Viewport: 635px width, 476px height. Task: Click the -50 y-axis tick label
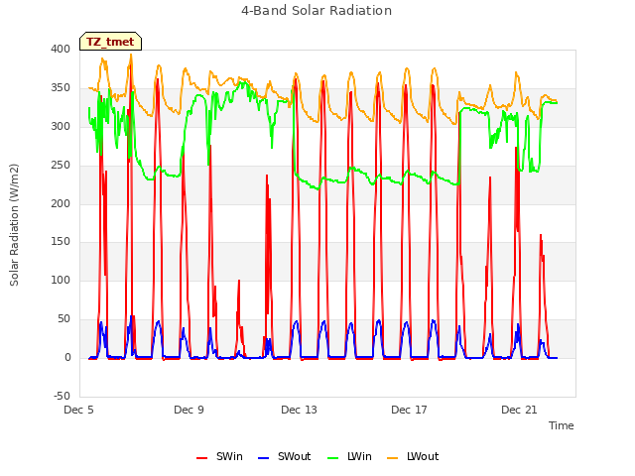pos(62,396)
